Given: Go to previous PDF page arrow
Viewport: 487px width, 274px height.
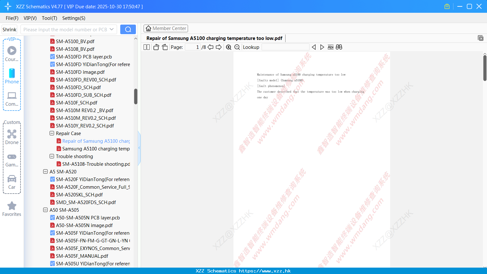Looking at the screenshot, I should (210, 47).
